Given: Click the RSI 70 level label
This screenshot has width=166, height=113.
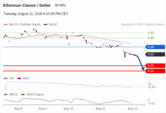Looking at the screenshot, I should [x=149, y=84].
